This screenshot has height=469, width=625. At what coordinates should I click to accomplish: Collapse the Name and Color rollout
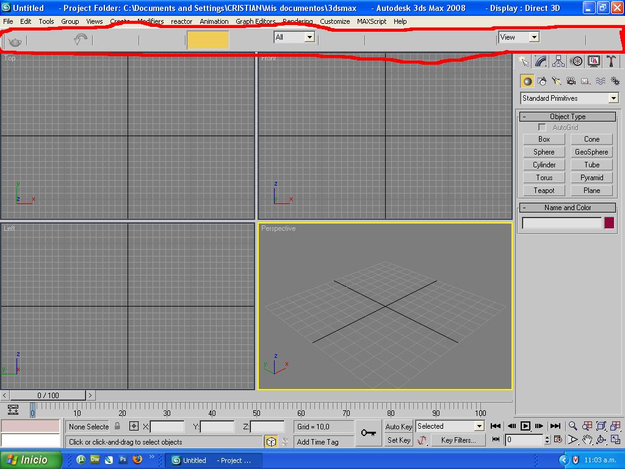coord(568,208)
